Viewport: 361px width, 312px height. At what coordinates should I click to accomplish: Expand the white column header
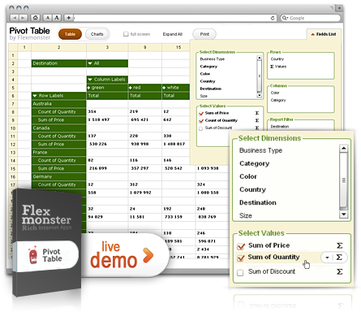(164, 88)
